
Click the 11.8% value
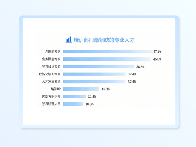point(92,97)
